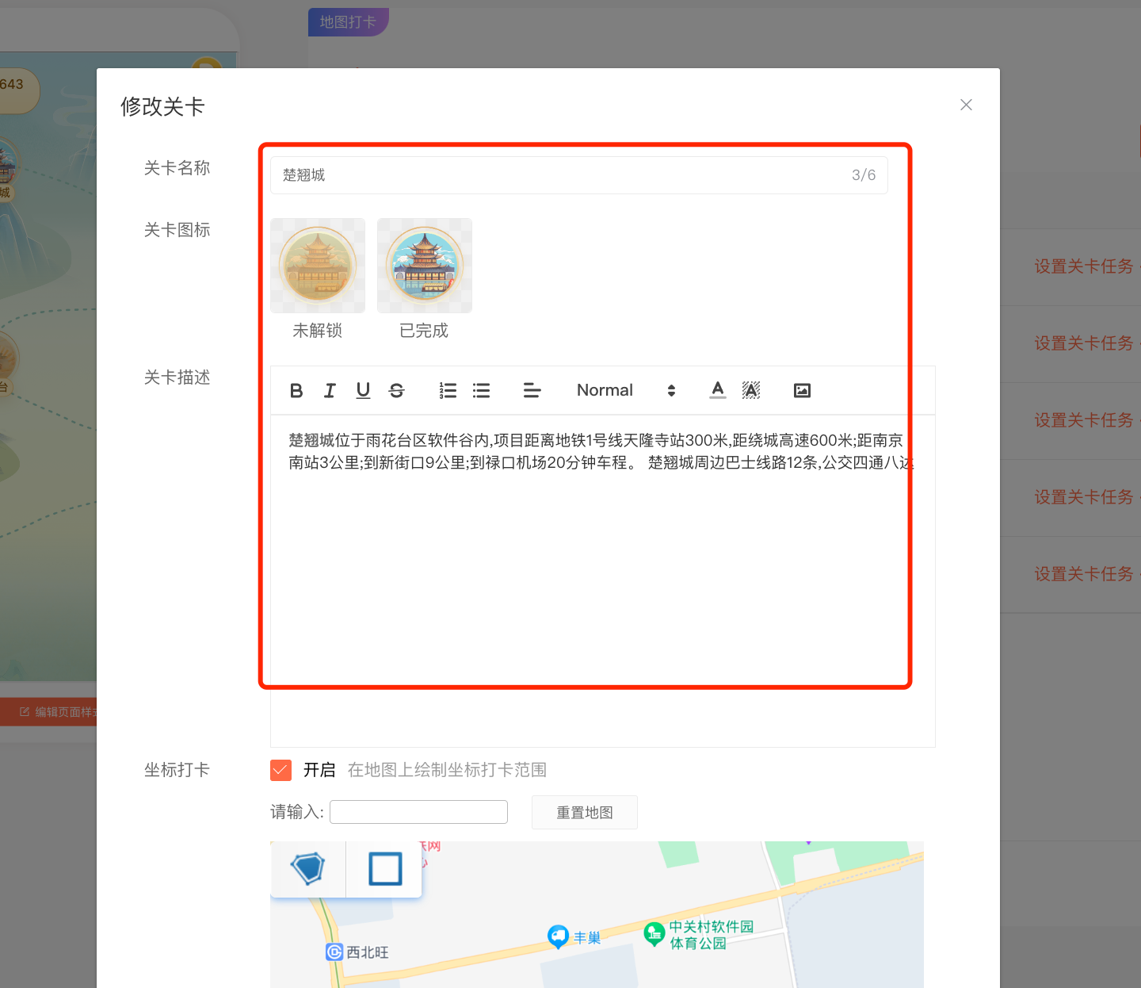The width and height of the screenshot is (1141, 988).
Task: Click the 已完成 caption under the icon
Action: point(424,331)
